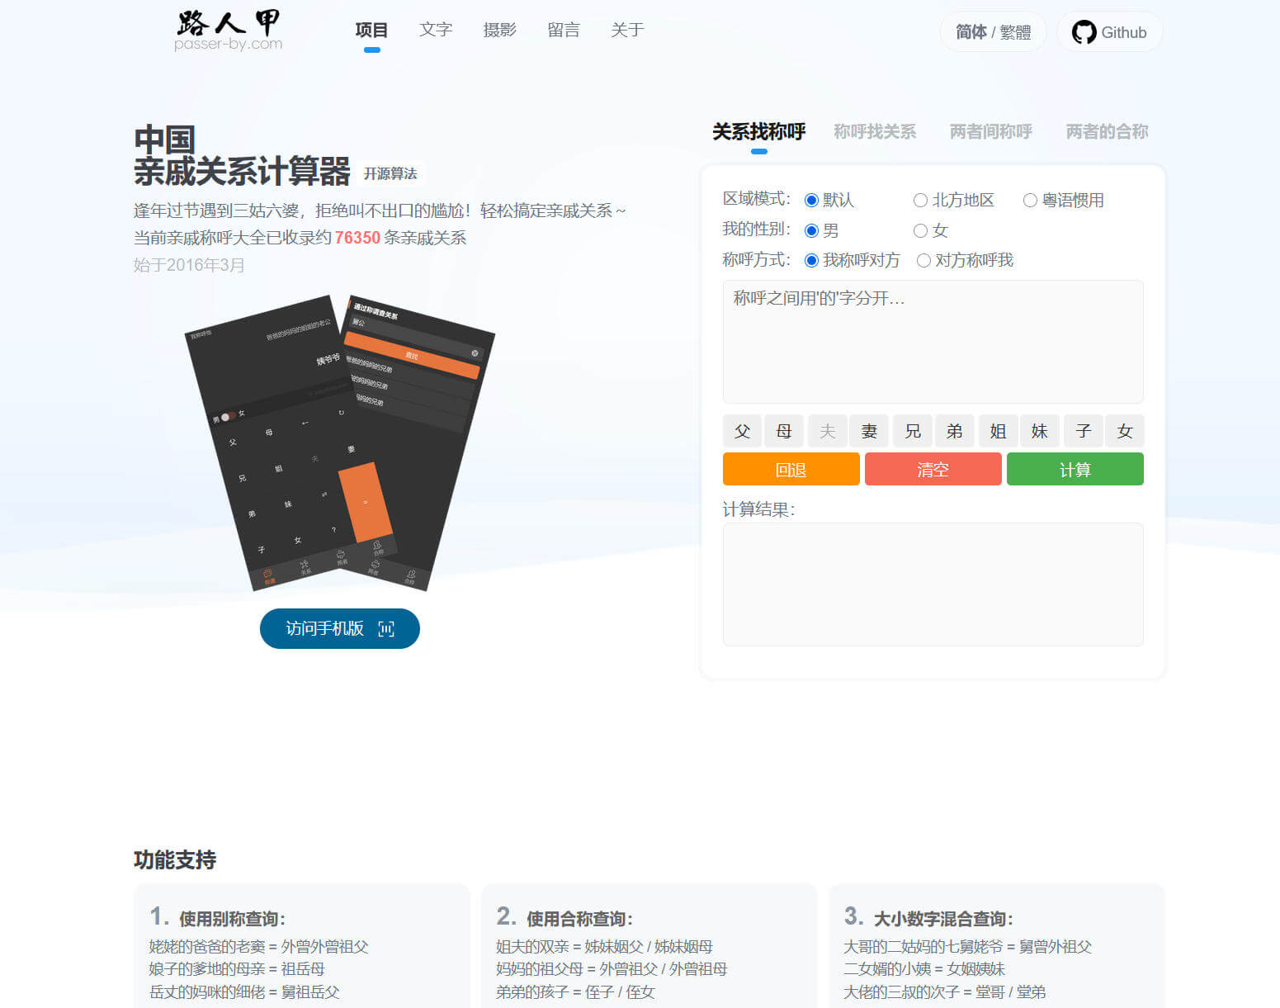Viewport: 1280px width, 1008px height.
Task: Switch to 对方称呼我 addressing mode
Action: point(923,260)
